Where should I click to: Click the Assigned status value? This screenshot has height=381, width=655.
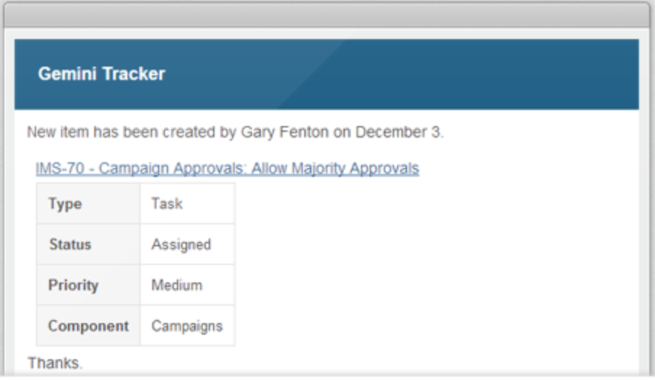(x=181, y=245)
